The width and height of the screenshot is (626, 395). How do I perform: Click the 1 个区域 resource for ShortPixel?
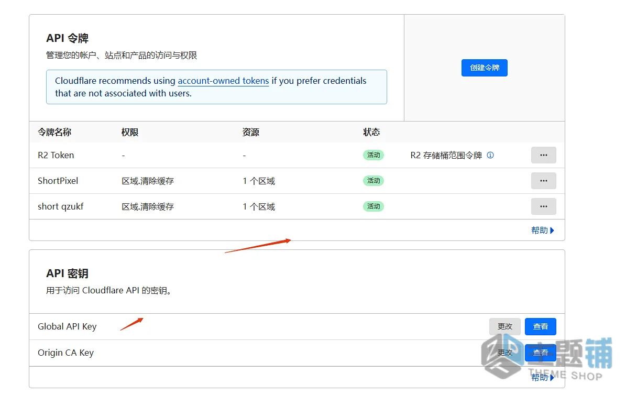click(259, 181)
